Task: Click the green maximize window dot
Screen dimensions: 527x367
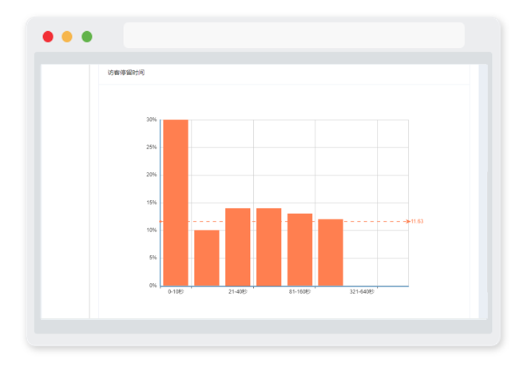Action: 87,37
